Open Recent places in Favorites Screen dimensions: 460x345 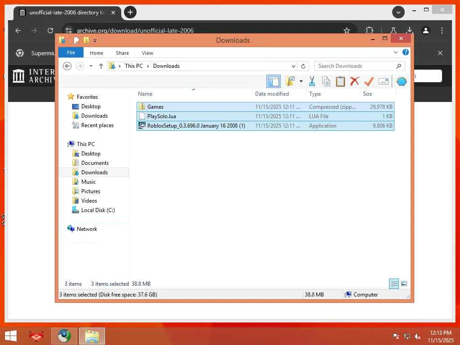coord(97,125)
